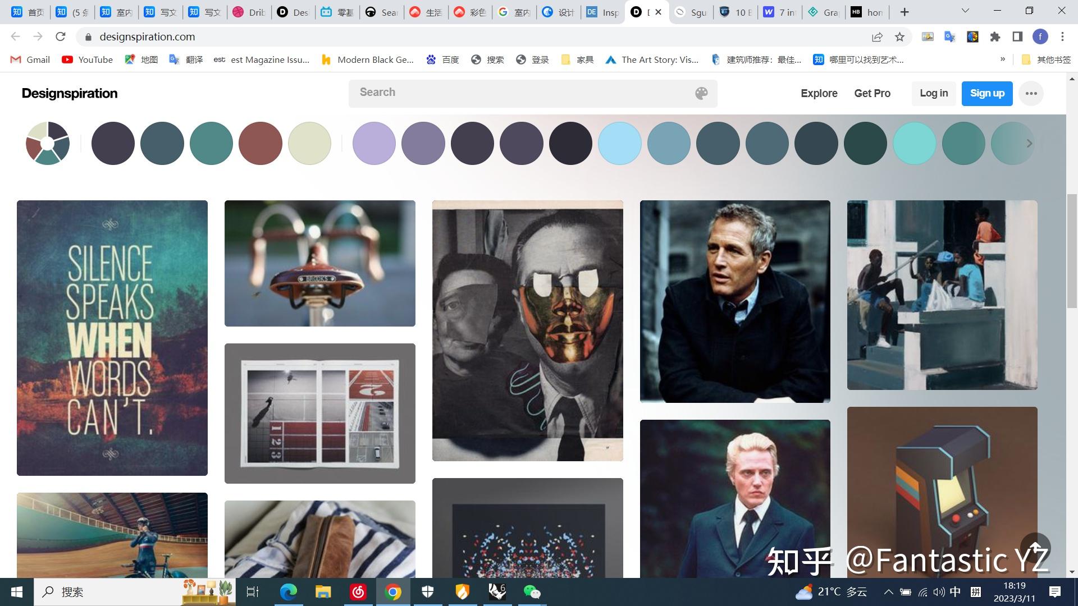Show more palette colors with right chevron
The height and width of the screenshot is (606, 1078).
click(x=1029, y=143)
